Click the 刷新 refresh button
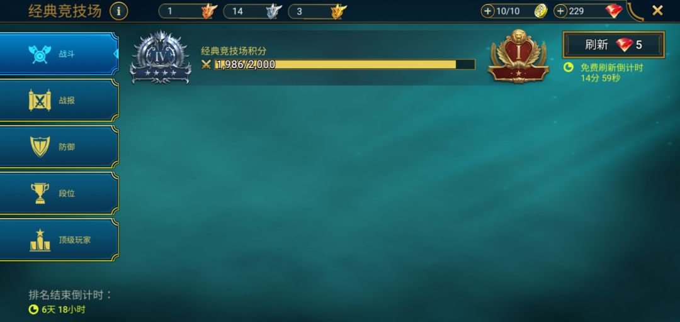 (x=614, y=45)
